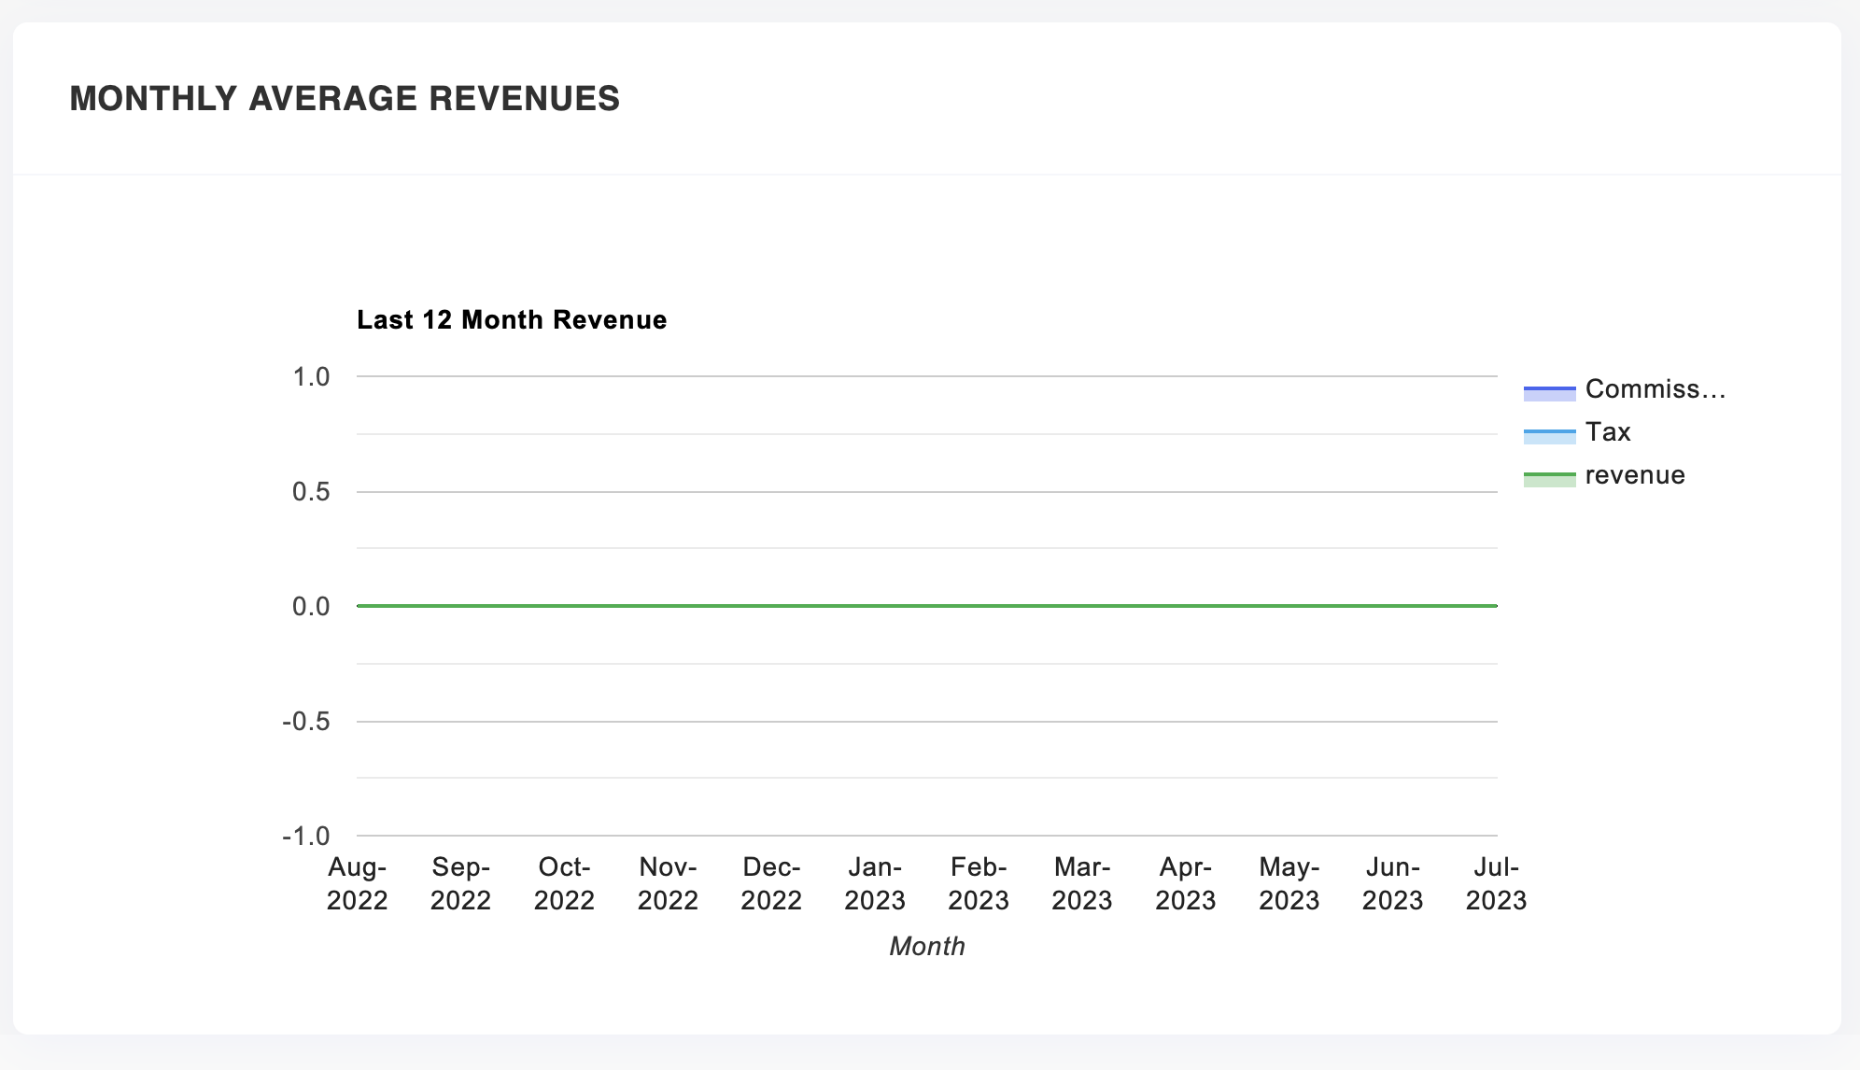Click the Monthly Average Revenues heading
This screenshot has width=1860, height=1070.
click(x=345, y=99)
